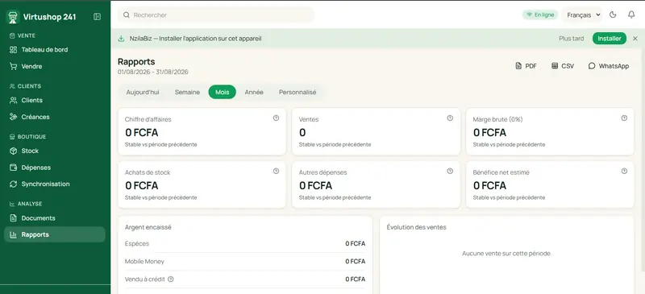Choose the Personnalisé period tab
645x294 pixels.
[298, 92]
